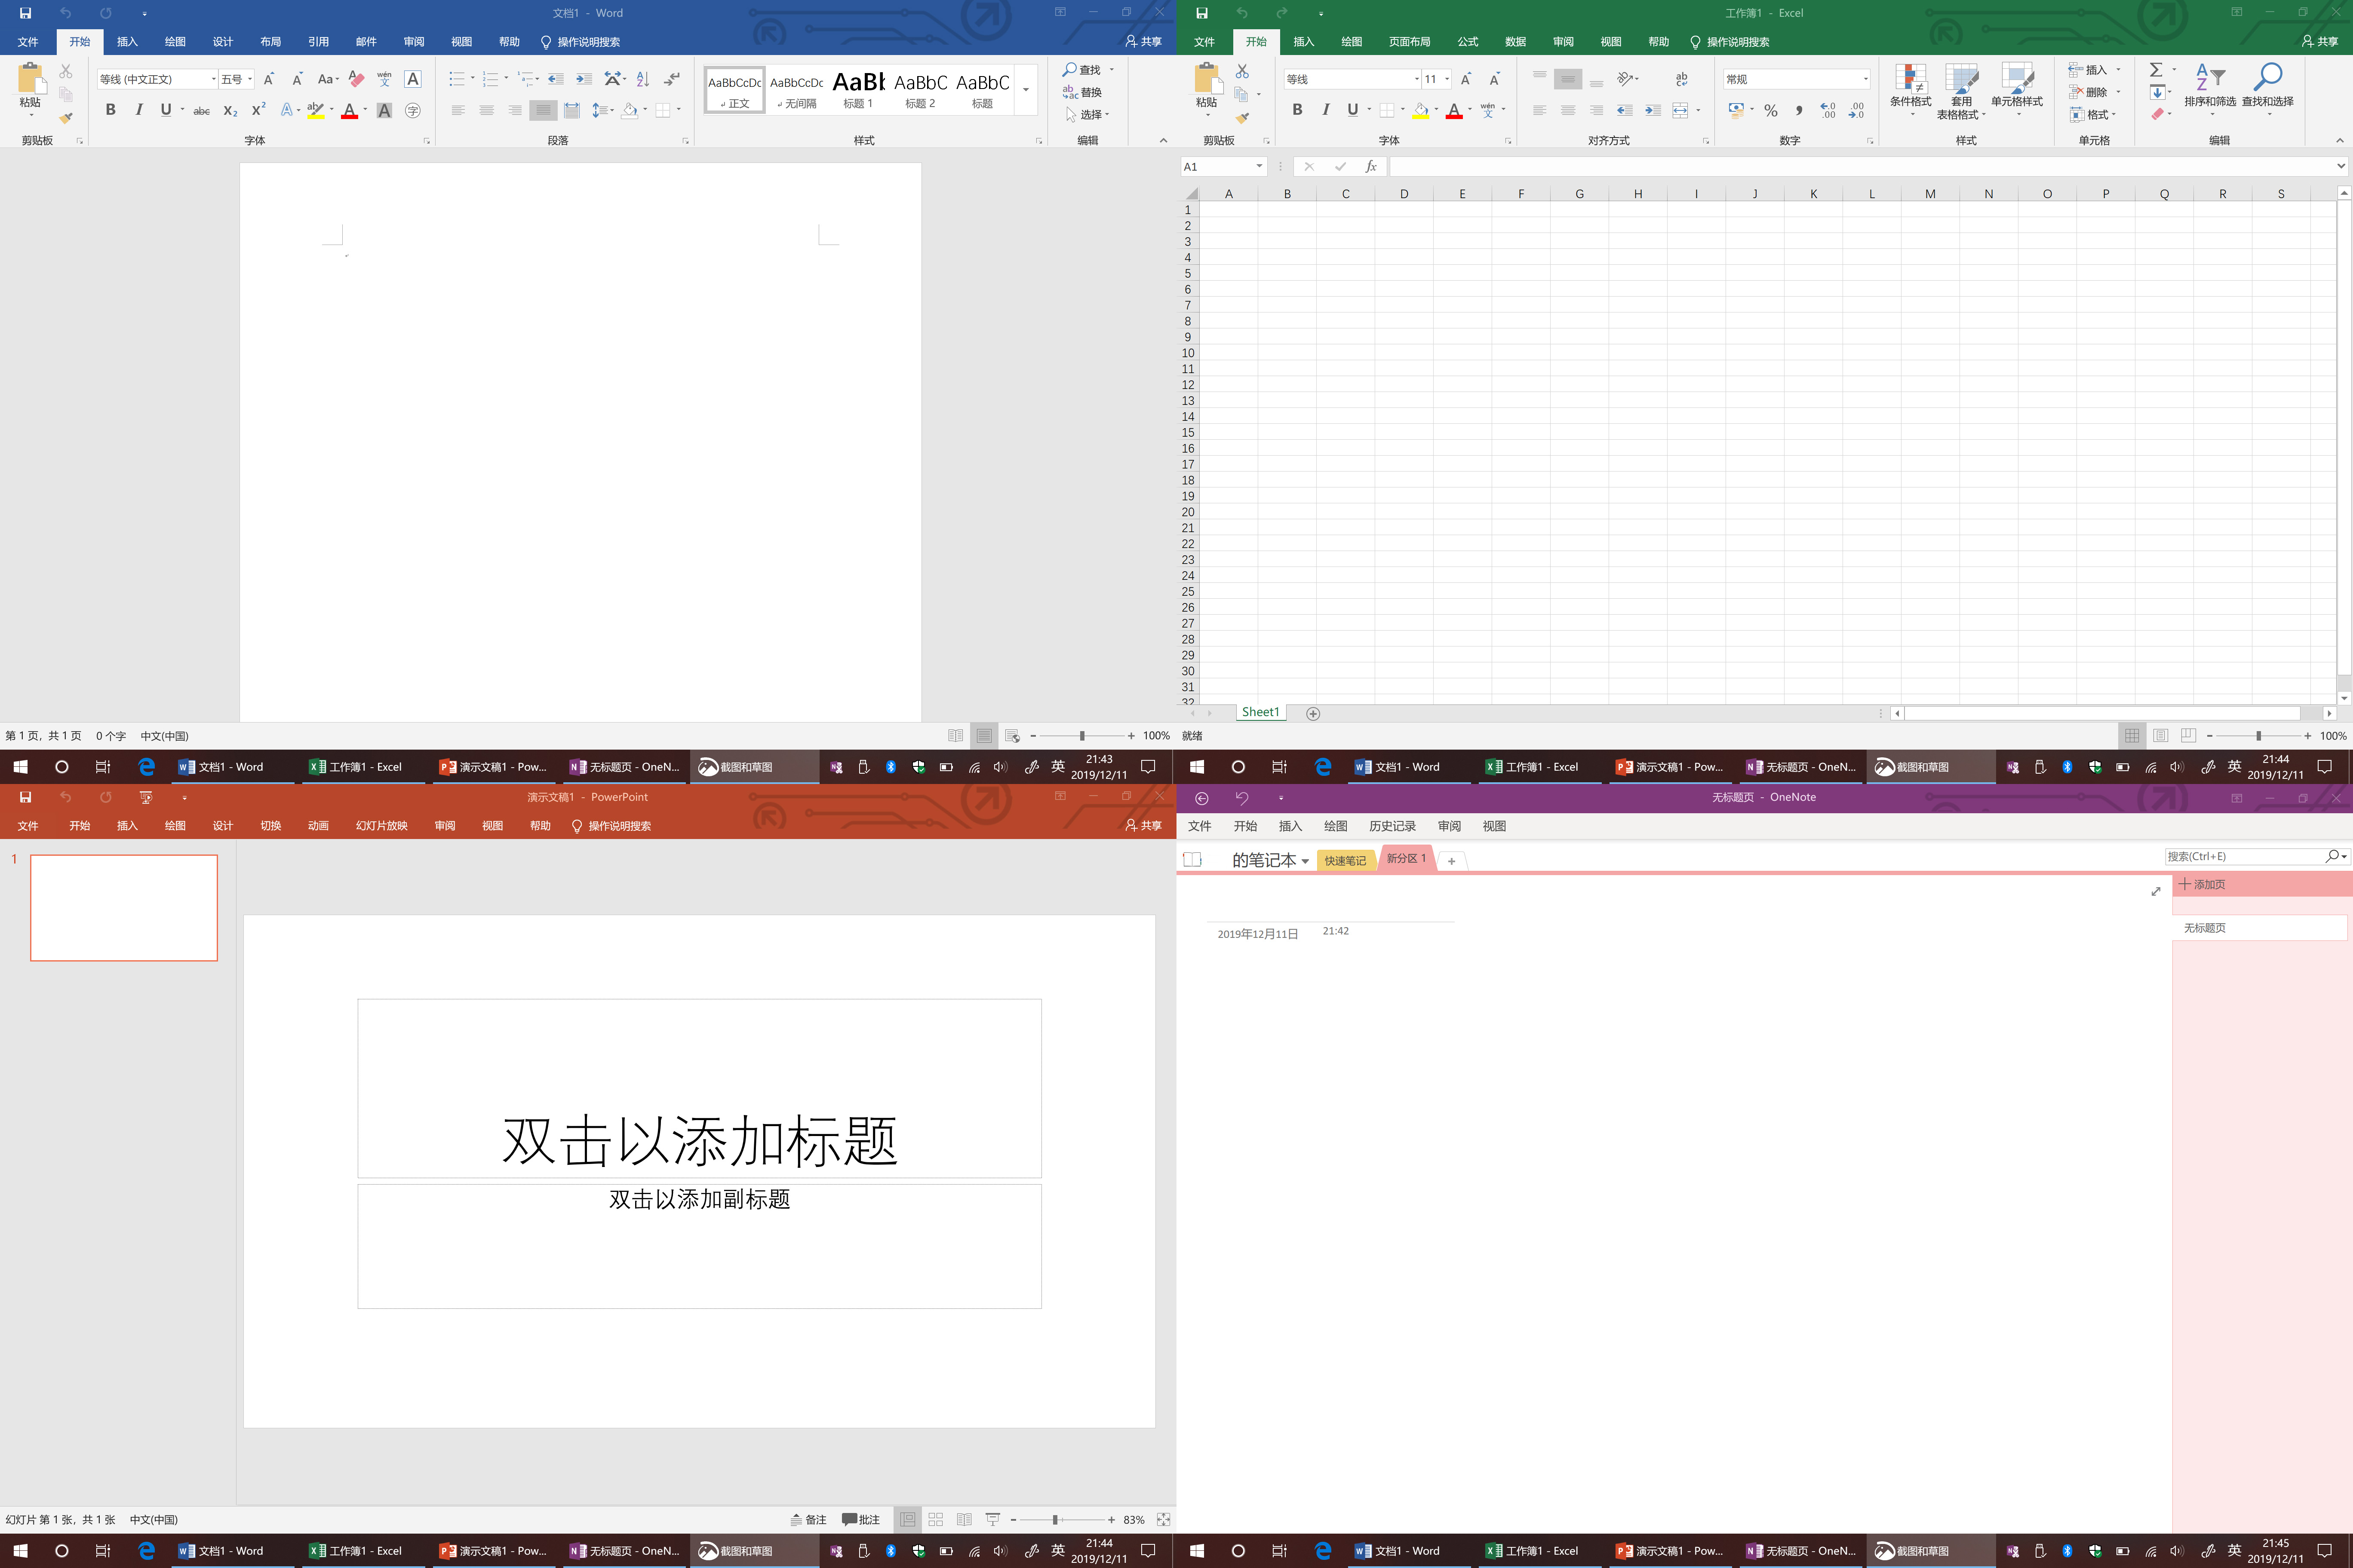Toggle superscript in Word ribbon
2353x1568 pixels.
pyautogui.click(x=258, y=110)
